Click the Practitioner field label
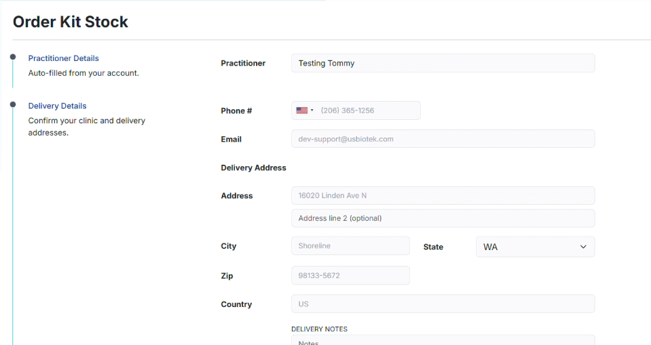The width and height of the screenshot is (651, 345). tap(243, 63)
